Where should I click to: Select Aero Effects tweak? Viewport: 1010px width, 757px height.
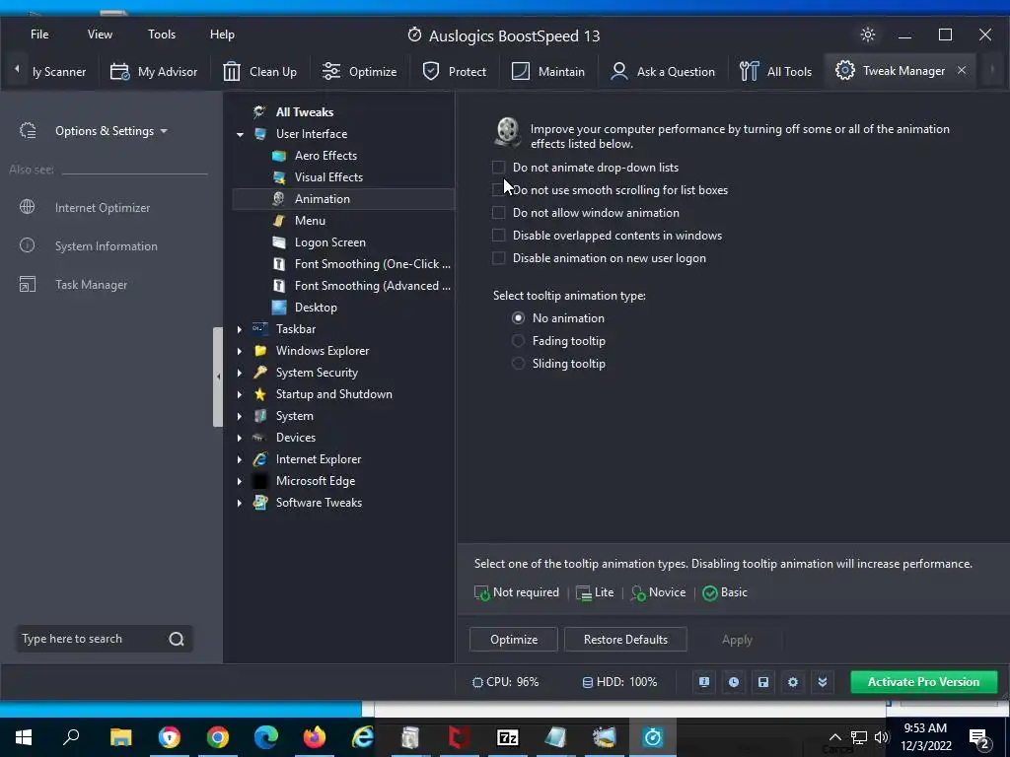325,155
